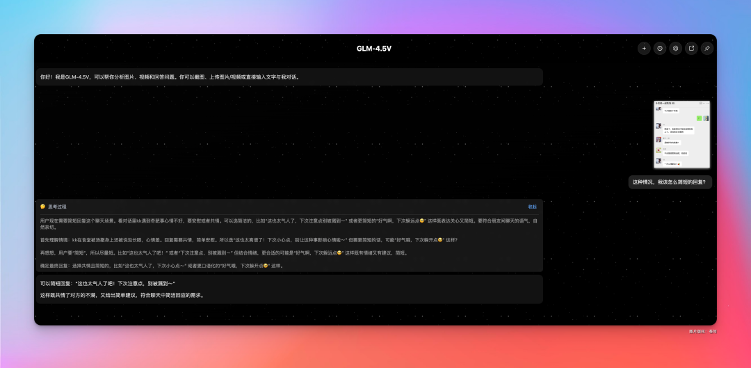This screenshot has height=368, width=751.
Task: Collapse thinking process via 收起 link
Action: click(532, 207)
